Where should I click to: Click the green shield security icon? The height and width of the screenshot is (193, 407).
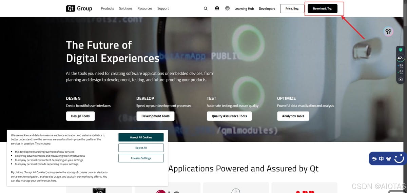coord(401,50)
